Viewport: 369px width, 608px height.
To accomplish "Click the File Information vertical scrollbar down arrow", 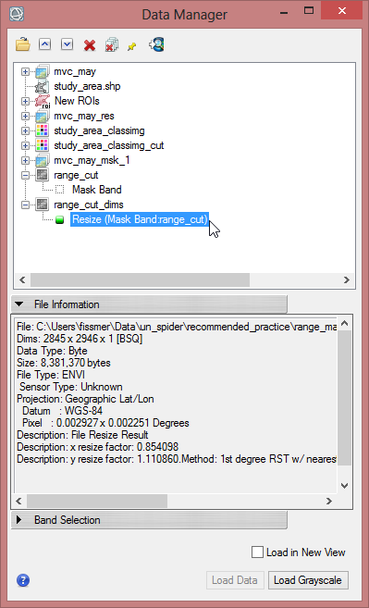I will pyautogui.click(x=344, y=486).
